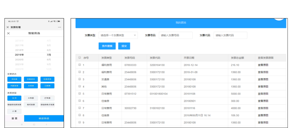
Task: Check the box for row 1 福利费用
Action: click(79, 65)
